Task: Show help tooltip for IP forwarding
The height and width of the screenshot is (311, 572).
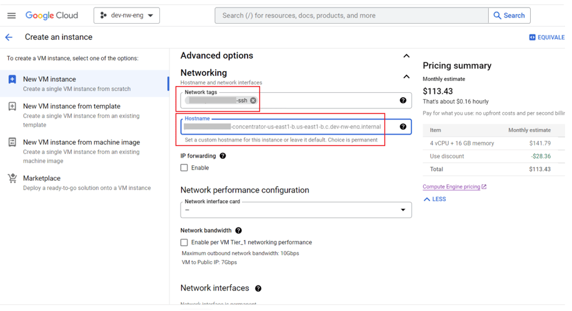Action: coord(223,156)
